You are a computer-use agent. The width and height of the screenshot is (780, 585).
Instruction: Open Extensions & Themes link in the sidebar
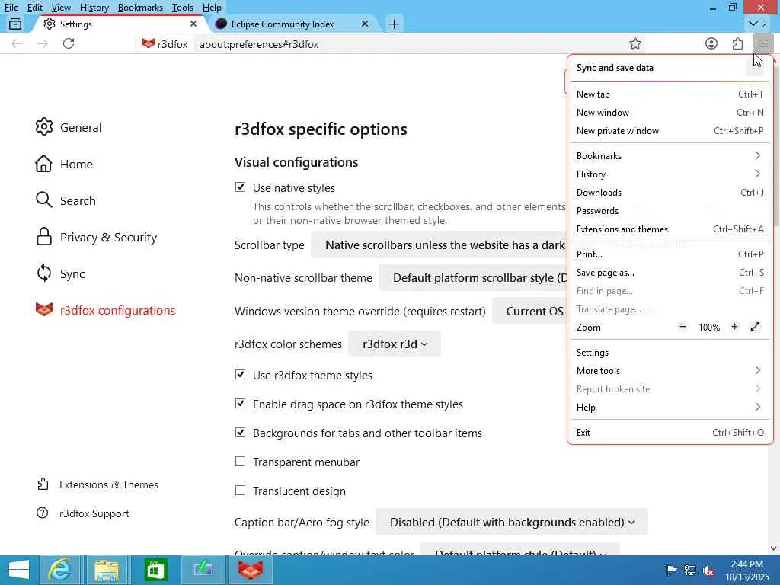(x=98, y=484)
